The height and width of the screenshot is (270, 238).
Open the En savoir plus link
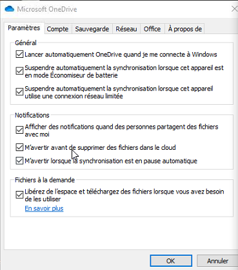point(44,208)
